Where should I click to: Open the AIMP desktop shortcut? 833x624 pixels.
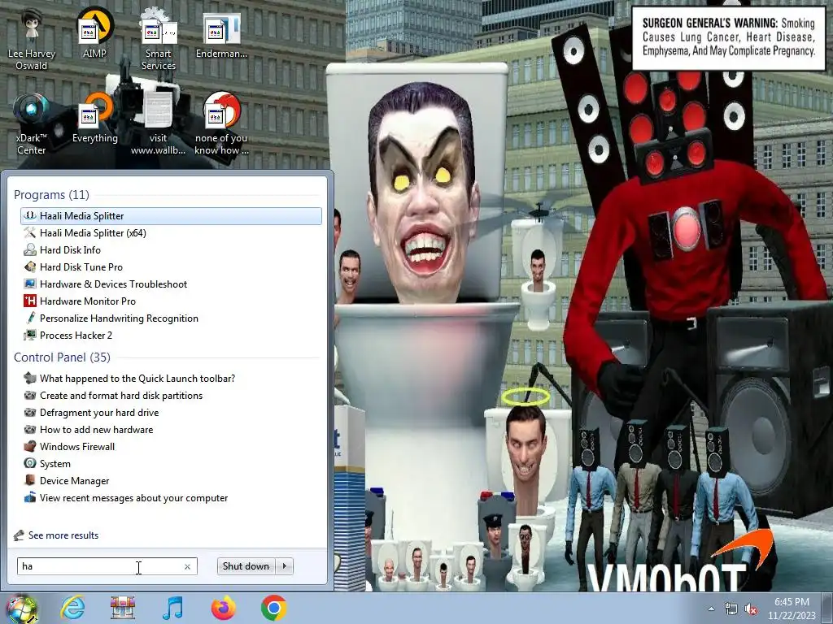click(x=94, y=33)
